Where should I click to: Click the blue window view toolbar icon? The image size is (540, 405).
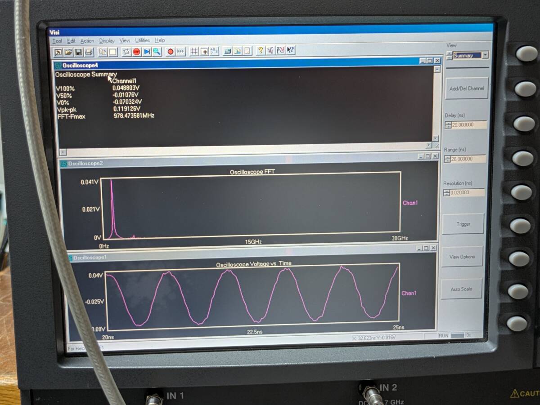[x=228, y=51]
